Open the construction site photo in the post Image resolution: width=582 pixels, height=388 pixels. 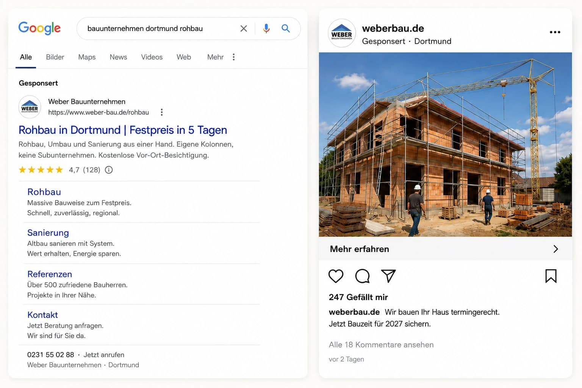pos(445,144)
